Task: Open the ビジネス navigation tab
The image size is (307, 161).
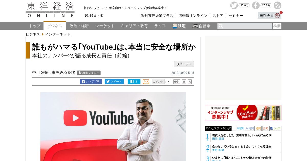Action: [55, 26]
